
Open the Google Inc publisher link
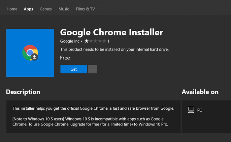[x=70, y=41]
